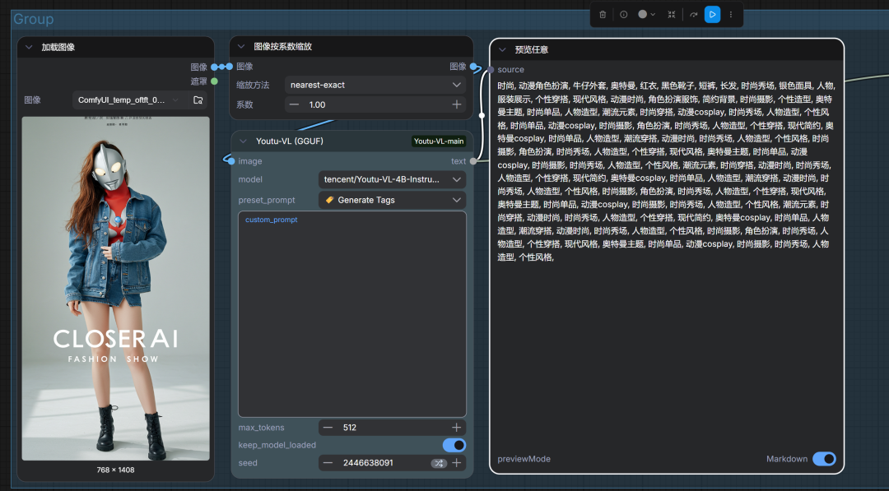Image resolution: width=889 pixels, height=491 pixels.
Task: Collapse the 图像按系数缩放 node
Action: pos(241,46)
